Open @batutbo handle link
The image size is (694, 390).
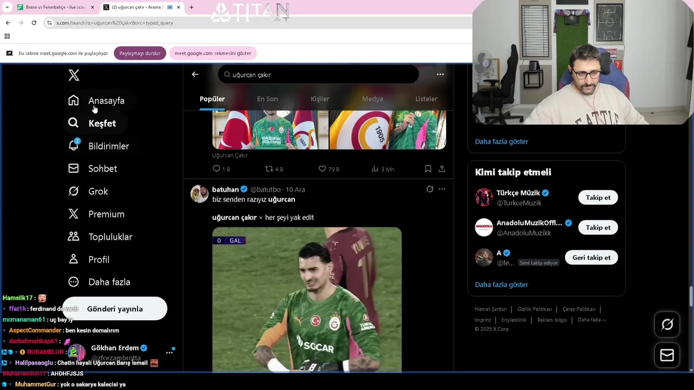[266, 190]
